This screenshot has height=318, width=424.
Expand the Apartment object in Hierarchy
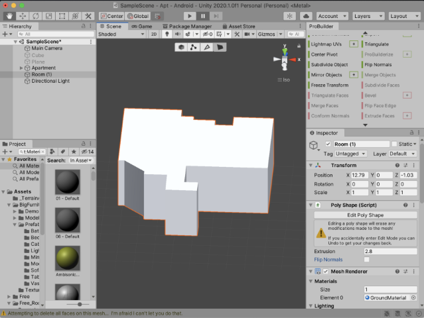21,68
